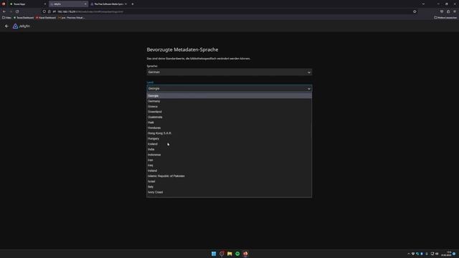This screenshot has width=459, height=258.
Task: Select Hungary in the country list
Action: point(229,138)
